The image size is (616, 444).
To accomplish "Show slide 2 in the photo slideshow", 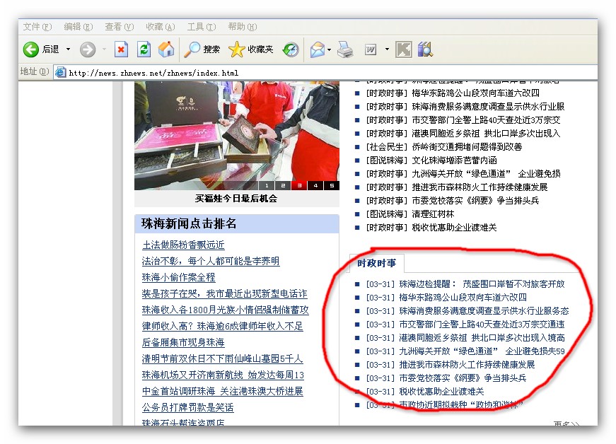I will (x=283, y=186).
